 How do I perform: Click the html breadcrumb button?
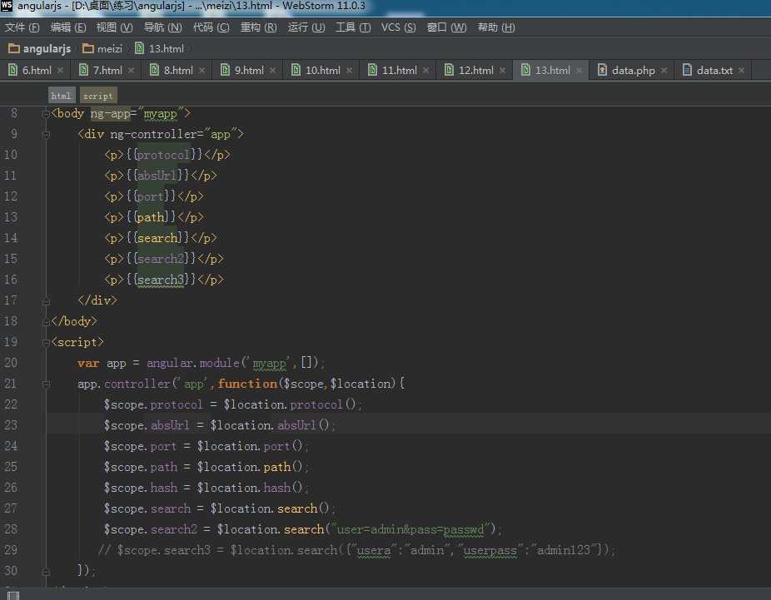[x=61, y=96]
